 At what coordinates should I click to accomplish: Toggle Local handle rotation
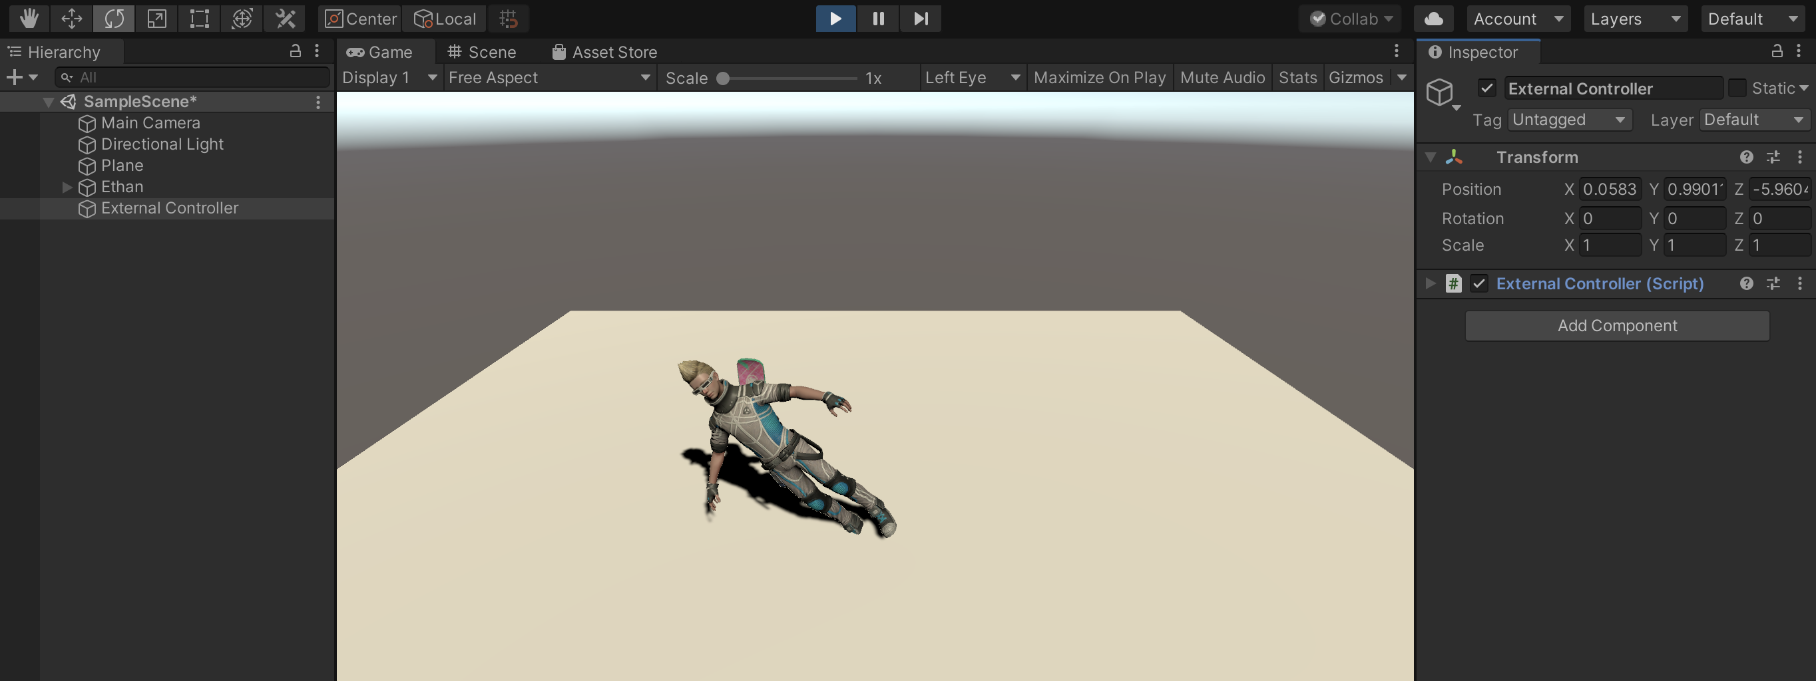coord(444,19)
